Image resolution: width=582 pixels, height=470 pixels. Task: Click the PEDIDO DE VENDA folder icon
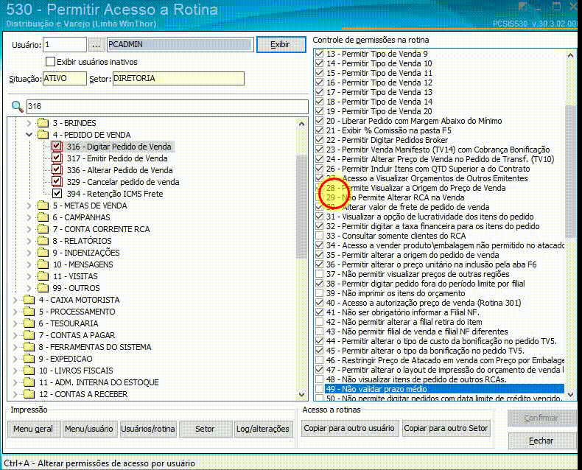coord(43,135)
